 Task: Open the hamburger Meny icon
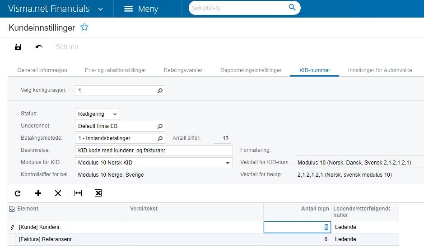coord(128,9)
